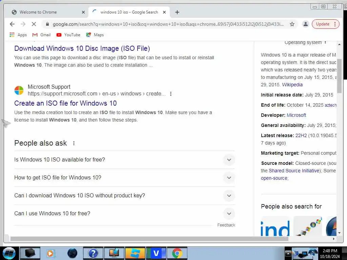
Task: Open first People also search for thumbnail
Action: click(275, 226)
